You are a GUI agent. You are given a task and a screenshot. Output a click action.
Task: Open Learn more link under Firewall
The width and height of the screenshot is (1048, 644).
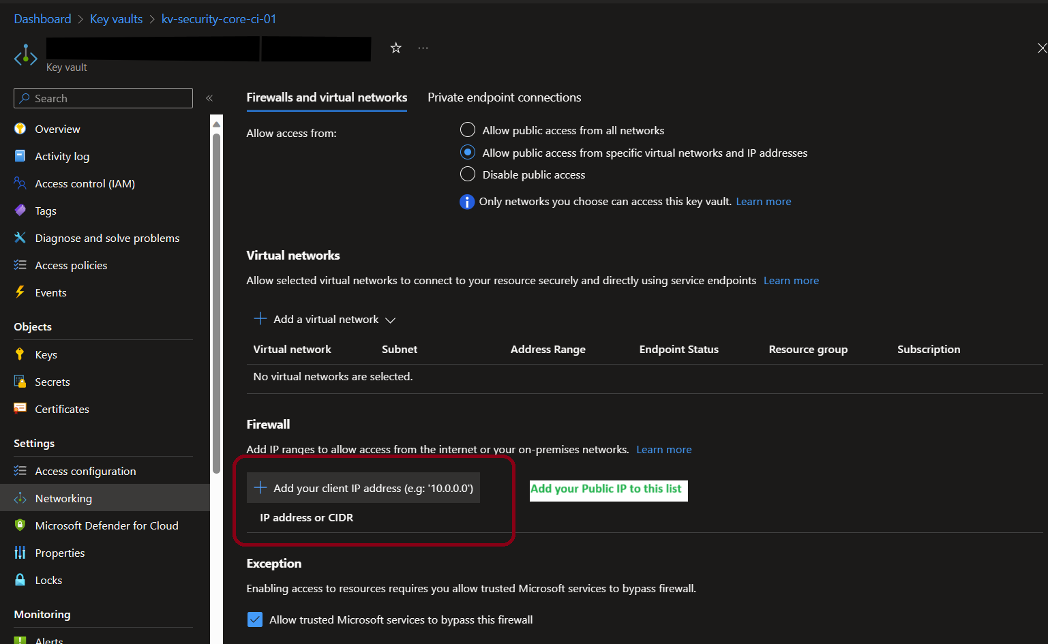[x=664, y=450]
